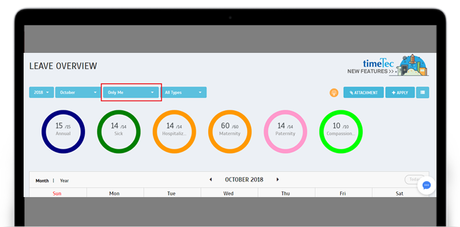The width and height of the screenshot is (460, 227).
Task: Expand the All Types dropdown
Action: pyautogui.click(x=183, y=93)
